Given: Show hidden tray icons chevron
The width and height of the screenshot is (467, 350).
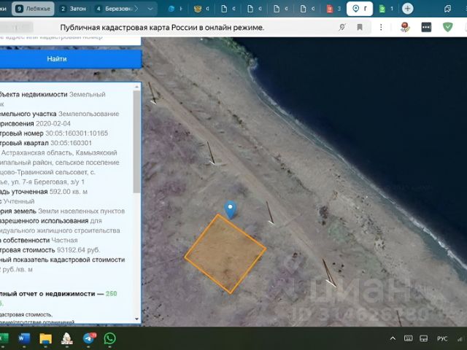Looking at the screenshot, I should click(x=393, y=338).
